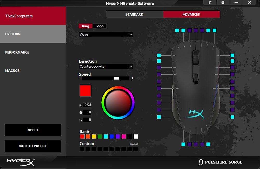
Task: Select the first custom color slot
Action: [x=82, y=149]
